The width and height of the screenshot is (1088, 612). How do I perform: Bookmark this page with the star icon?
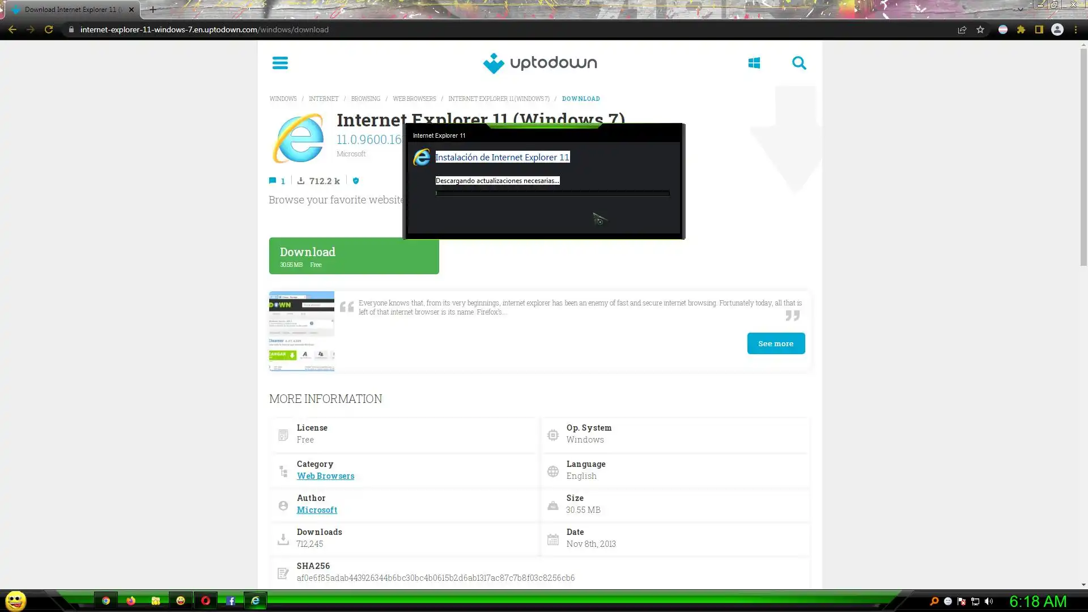(980, 29)
